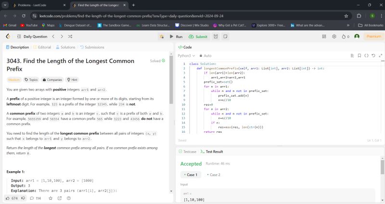Screen dimensions: 385x204
Task: Expand code editor to fullscreen
Action: point(380,56)
